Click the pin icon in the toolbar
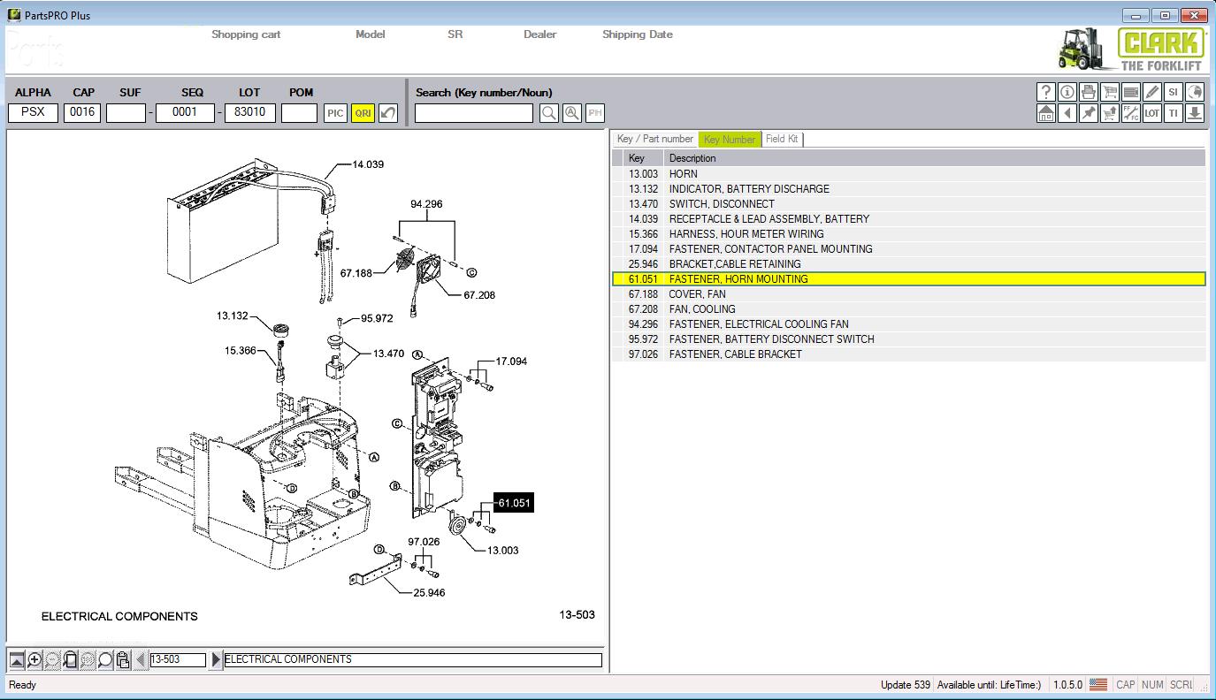This screenshot has width=1216, height=700. pyautogui.click(x=1089, y=113)
